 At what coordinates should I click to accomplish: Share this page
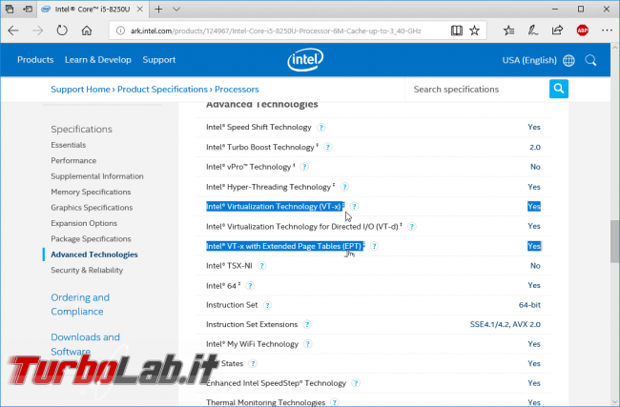[x=558, y=31]
